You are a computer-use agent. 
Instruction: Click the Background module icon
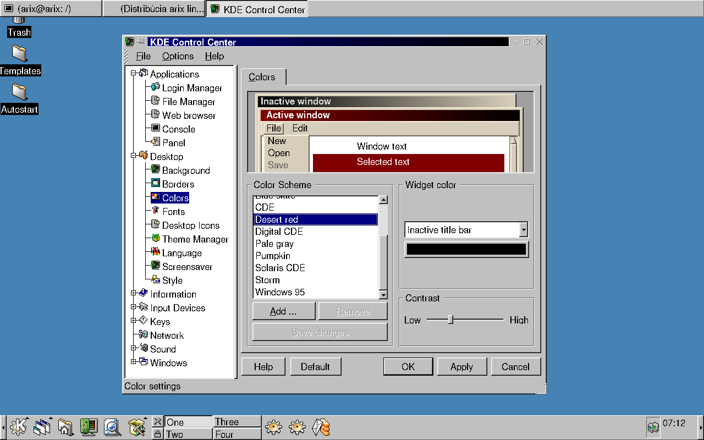coord(156,170)
